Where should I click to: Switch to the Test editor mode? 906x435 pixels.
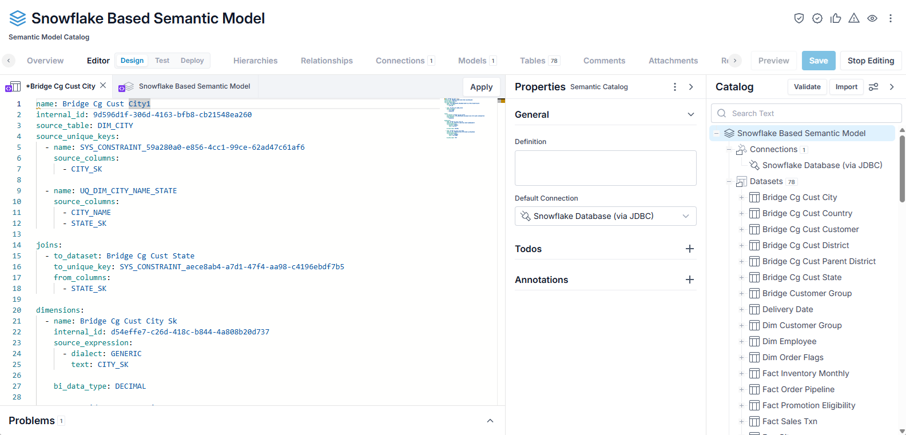(162, 61)
